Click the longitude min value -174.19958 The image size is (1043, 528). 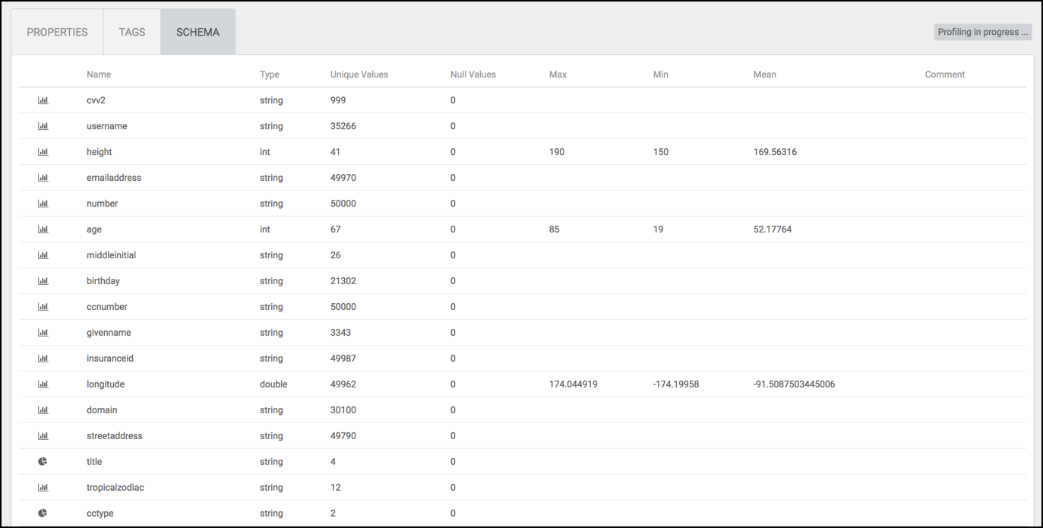[676, 384]
